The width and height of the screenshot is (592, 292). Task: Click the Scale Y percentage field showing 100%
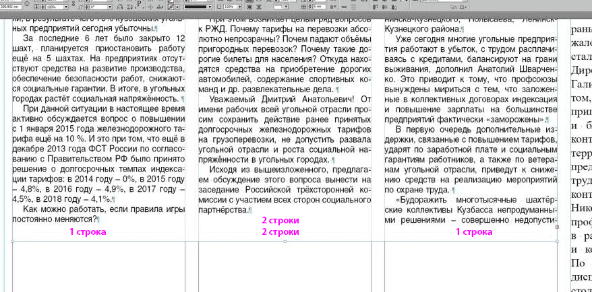pos(55,7)
